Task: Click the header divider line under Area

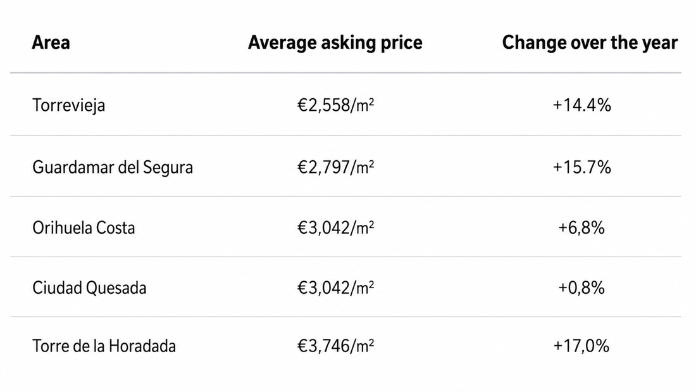Action: coord(345,72)
